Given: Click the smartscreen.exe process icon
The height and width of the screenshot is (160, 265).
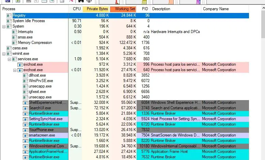Looking at the screenshot, I should click(25, 135).
